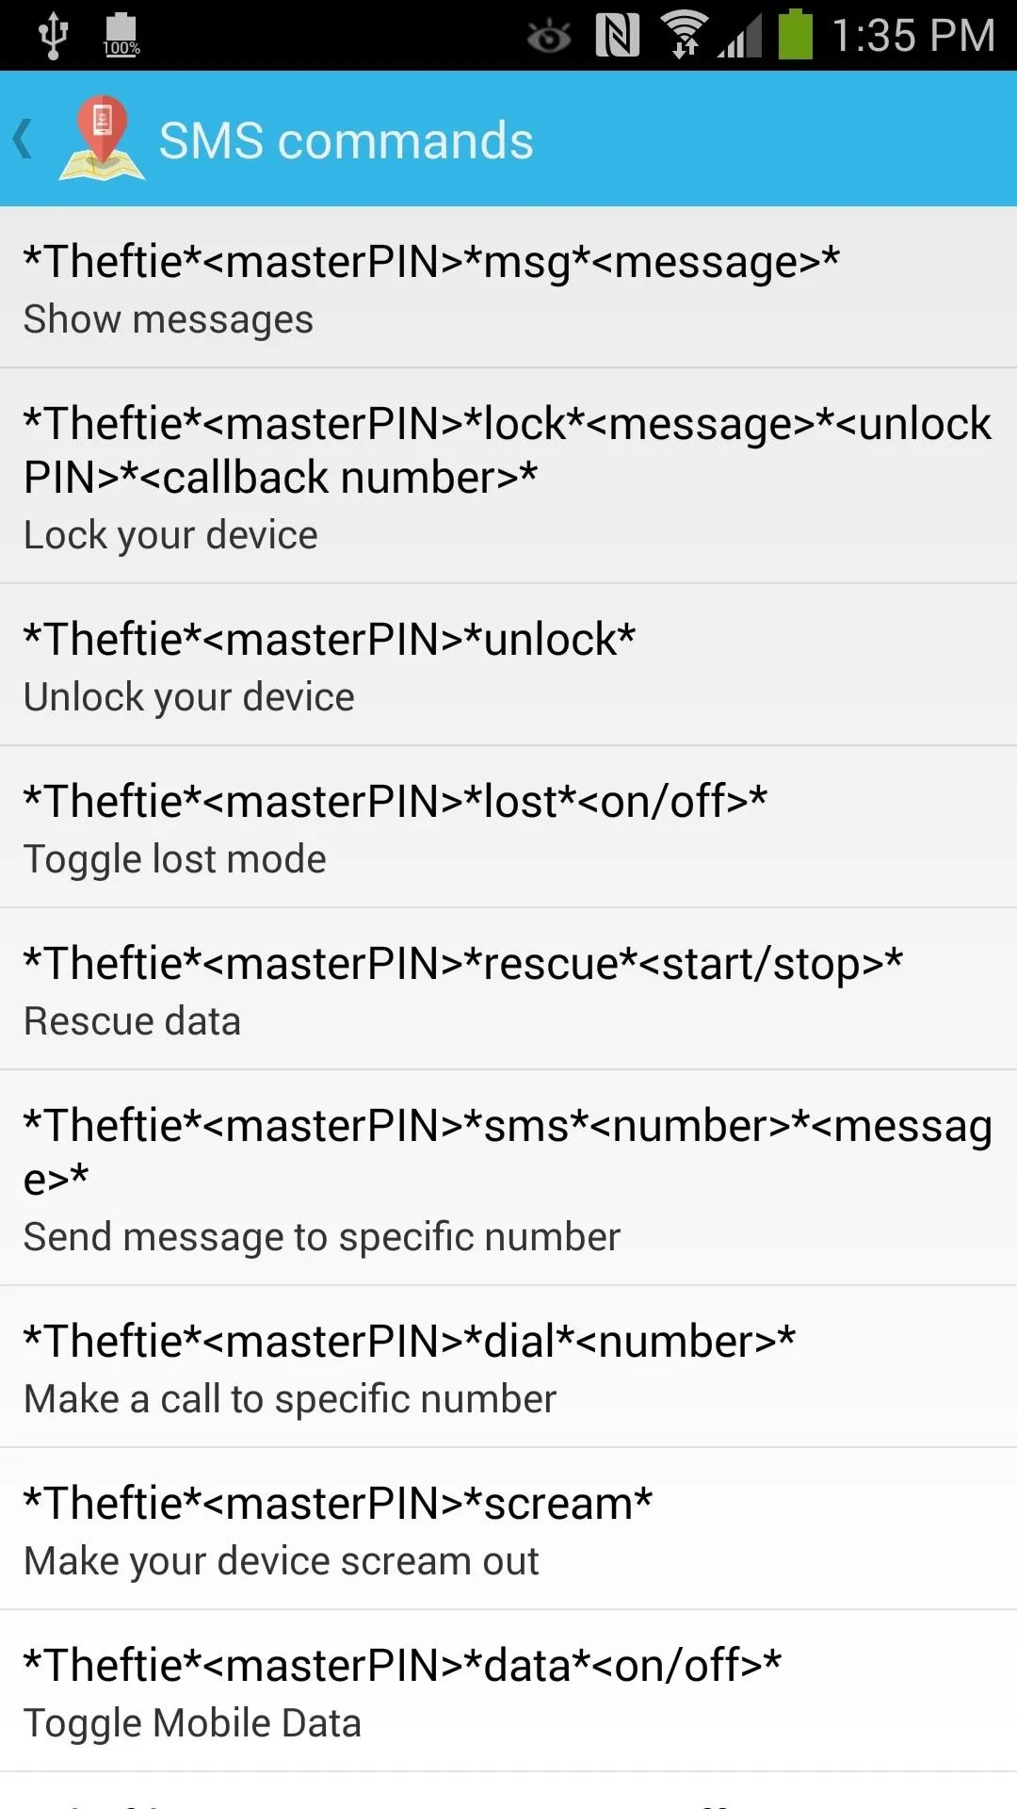Choose the Unlock your device command
1017x1809 pixels.
click(x=508, y=665)
